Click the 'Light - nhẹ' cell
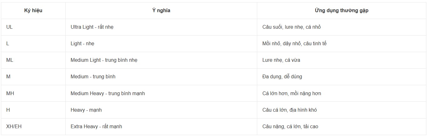Viewport: 427px width, 136px height. pyautogui.click(x=161, y=44)
